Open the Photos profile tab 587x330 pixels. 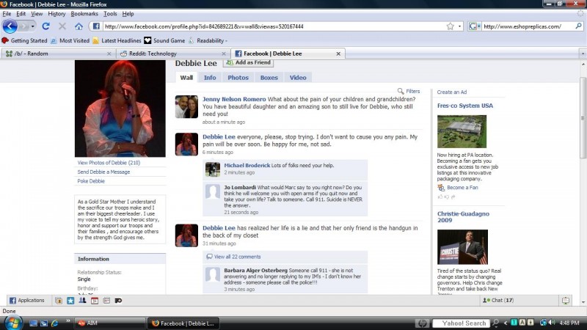pyautogui.click(x=238, y=78)
